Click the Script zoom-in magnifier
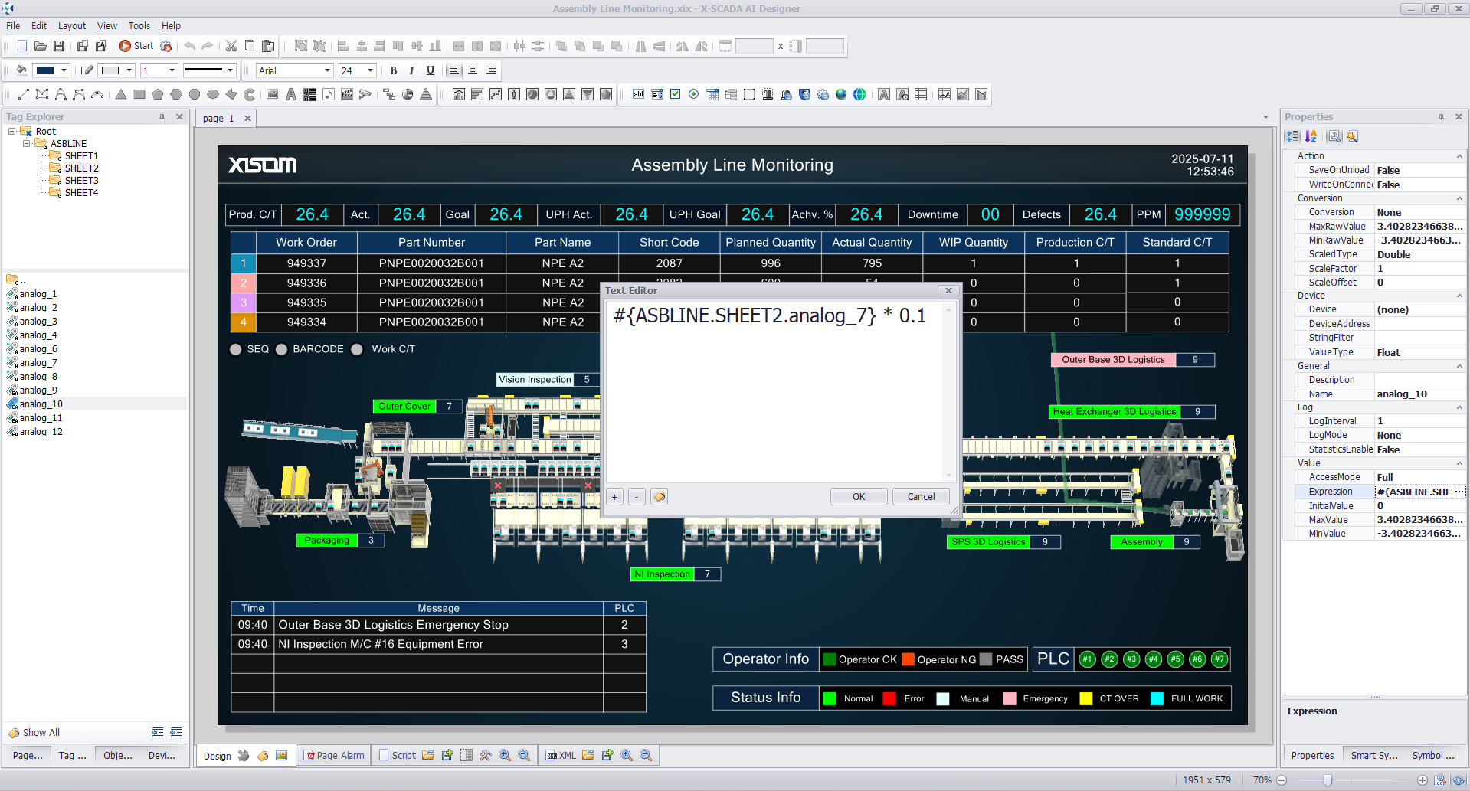Screen dimensions: 1470x791 coord(505,756)
